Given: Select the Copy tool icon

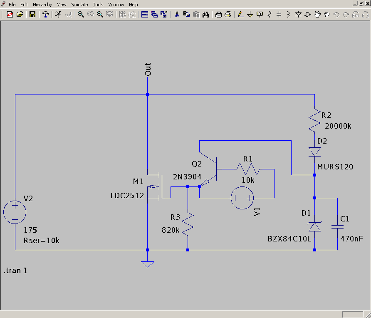Looking at the screenshot, I should click(x=186, y=15).
